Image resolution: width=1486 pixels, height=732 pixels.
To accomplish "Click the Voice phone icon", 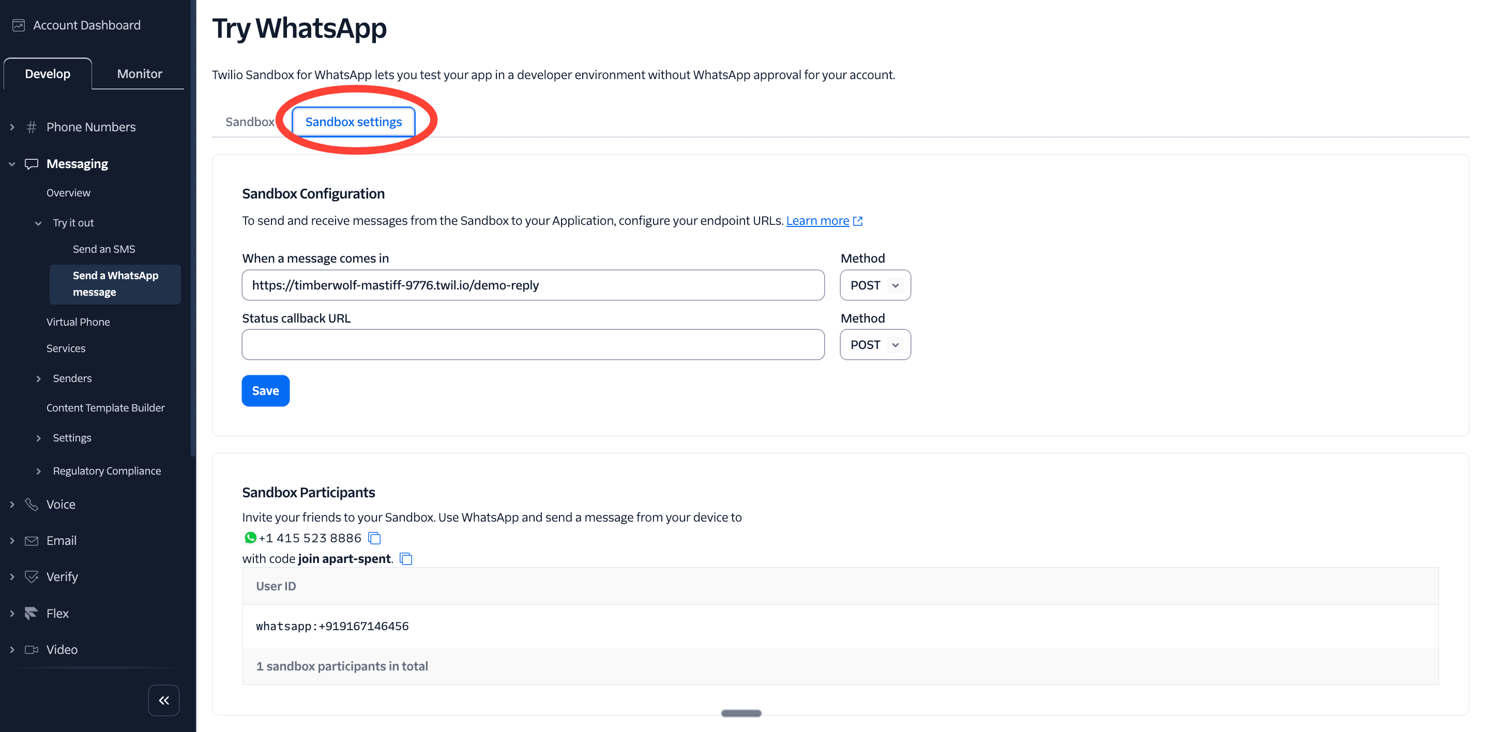I will click(31, 504).
